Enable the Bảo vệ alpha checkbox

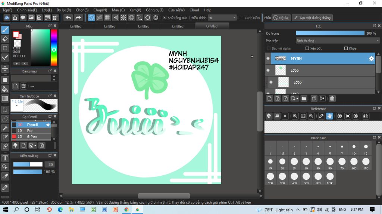pos(269,49)
